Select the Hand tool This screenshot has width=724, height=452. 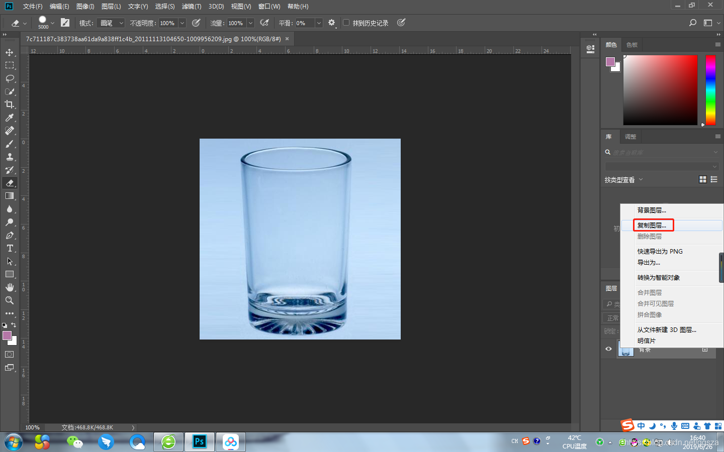pyautogui.click(x=10, y=287)
